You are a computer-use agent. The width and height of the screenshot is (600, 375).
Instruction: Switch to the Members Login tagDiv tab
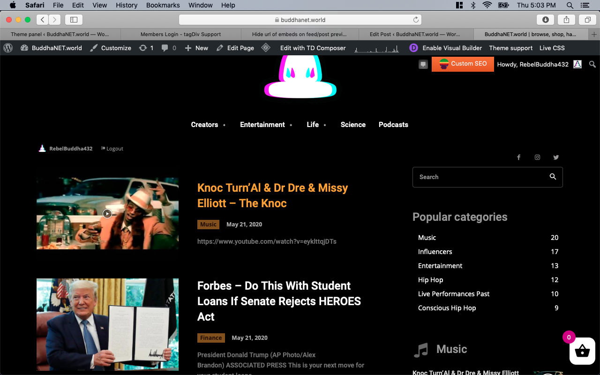pyautogui.click(x=180, y=34)
